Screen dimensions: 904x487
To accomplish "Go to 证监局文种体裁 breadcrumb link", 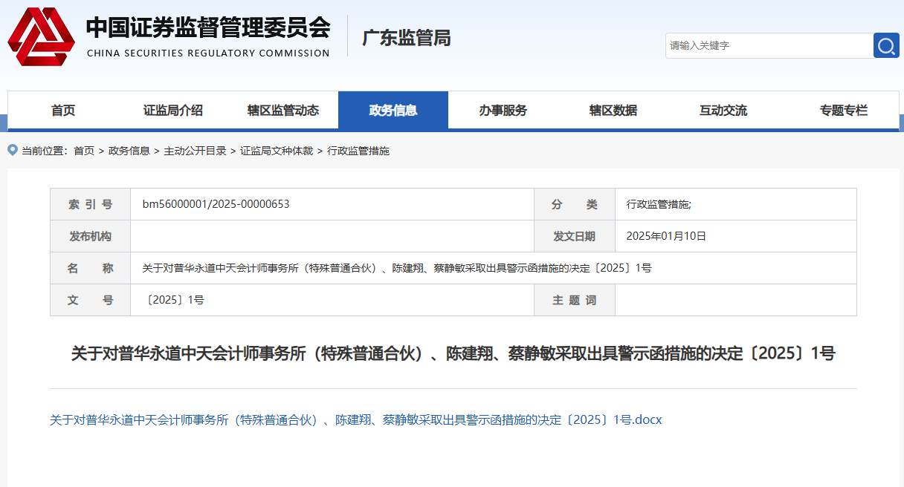I will pos(277,151).
